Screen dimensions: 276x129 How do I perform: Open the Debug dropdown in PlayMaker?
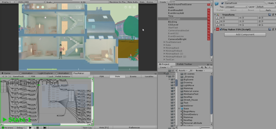point(21,127)
